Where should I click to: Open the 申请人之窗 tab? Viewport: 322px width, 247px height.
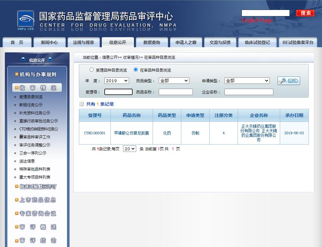pyautogui.click(x=186, y=42)
